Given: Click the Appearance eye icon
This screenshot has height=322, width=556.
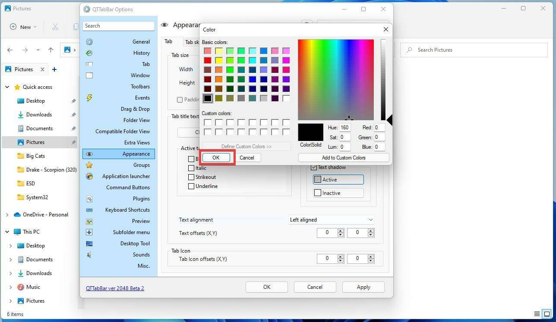Looking at the screenshot, I should [89, 153].
